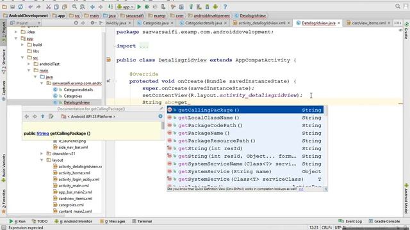
Task: Open the SDK Manager icon
Action: coord(207,7)
